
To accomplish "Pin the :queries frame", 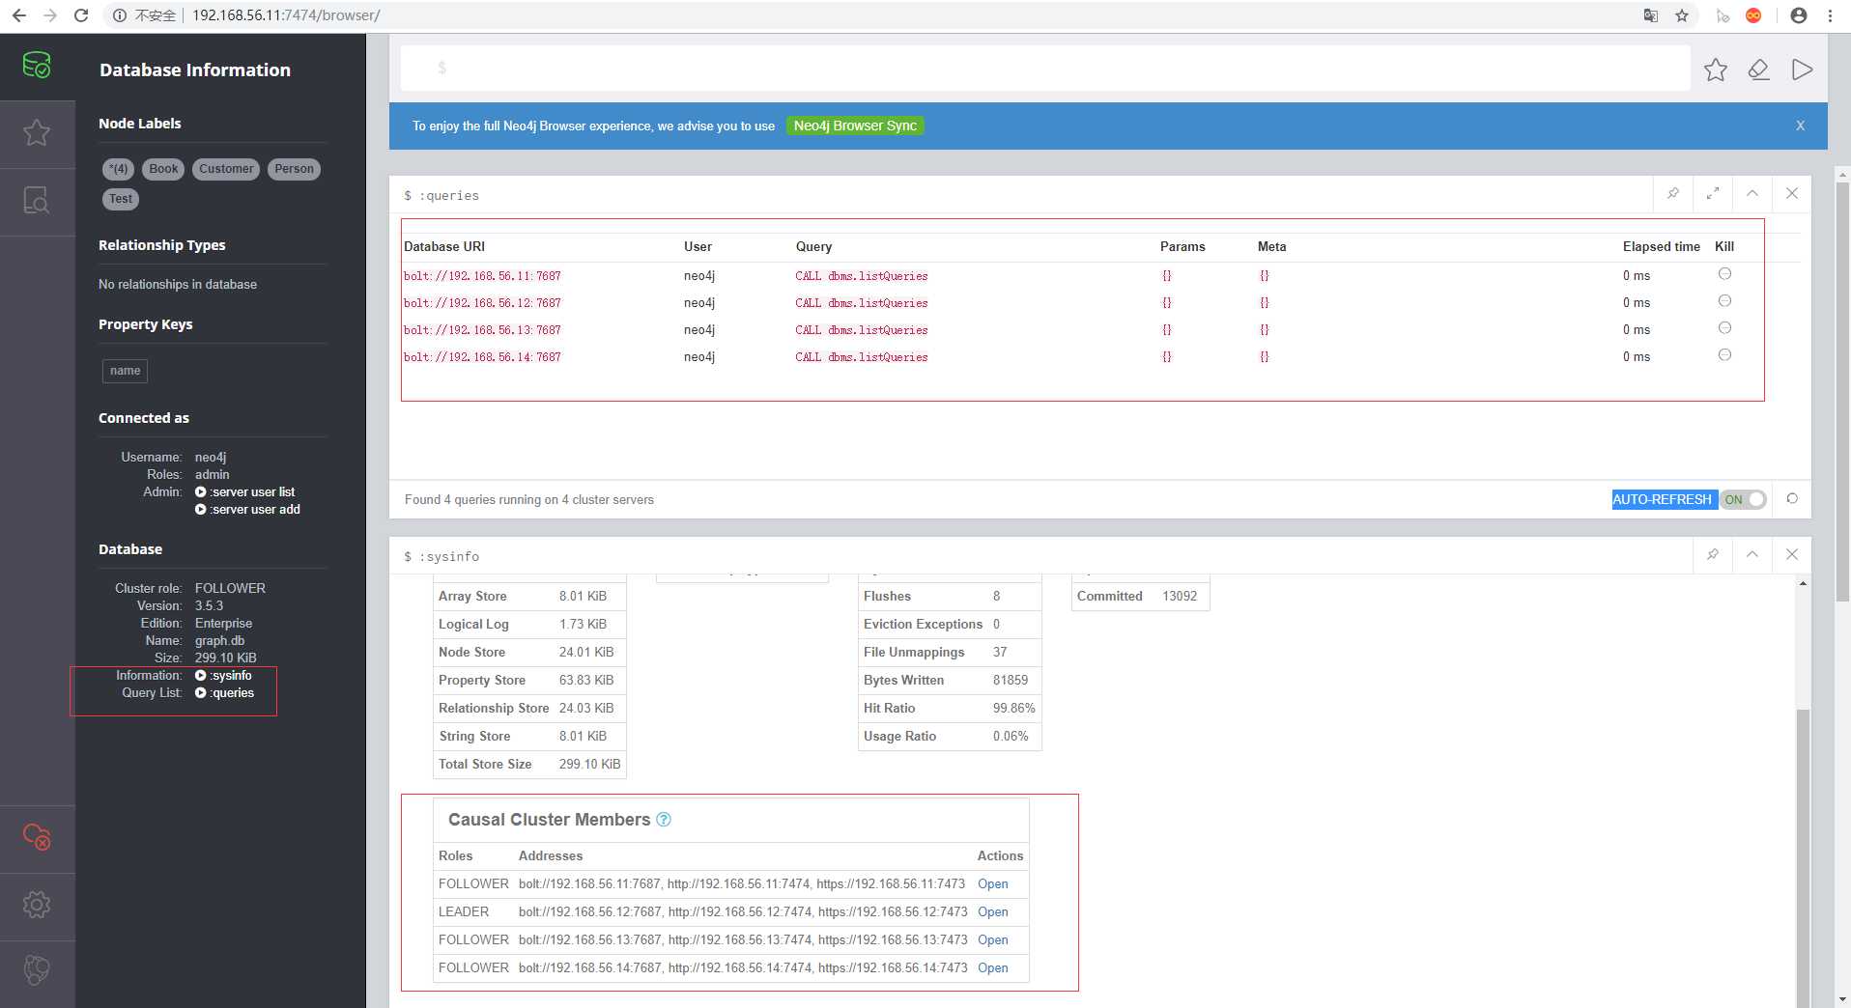I will pyautogui.click(x=1673, y=193).
